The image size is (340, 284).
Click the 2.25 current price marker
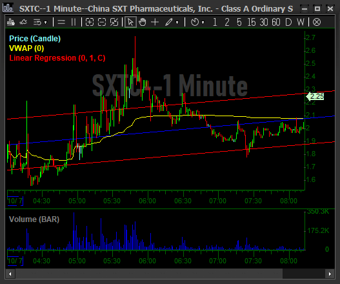pos(315,96)
